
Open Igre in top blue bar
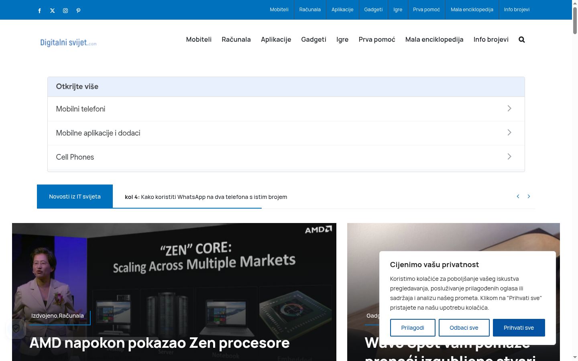(398, 10)
